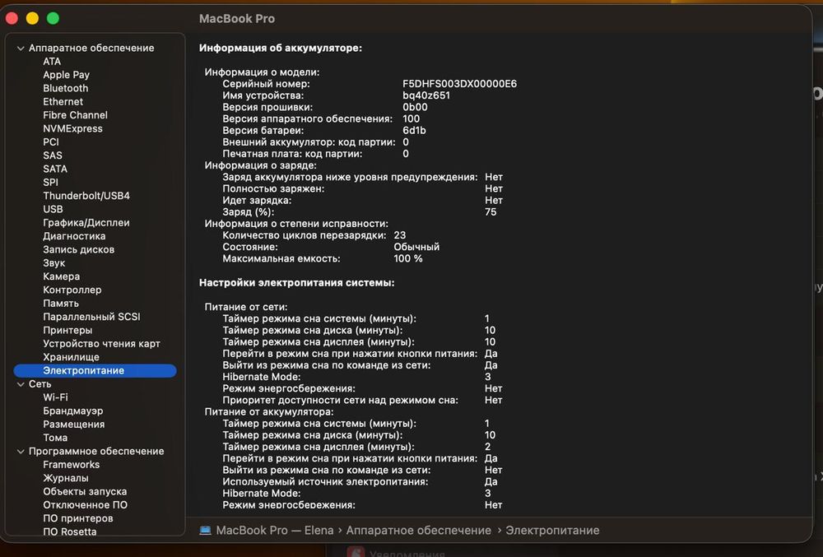Select PCI in the sidebar
Viewport: 823px width, 557px height.
51,142
